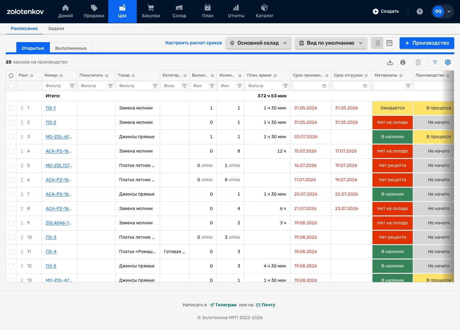Open the Отчеты reports chart icon
The height and width of the screenshot is (330, 460).
coord(236,8)
